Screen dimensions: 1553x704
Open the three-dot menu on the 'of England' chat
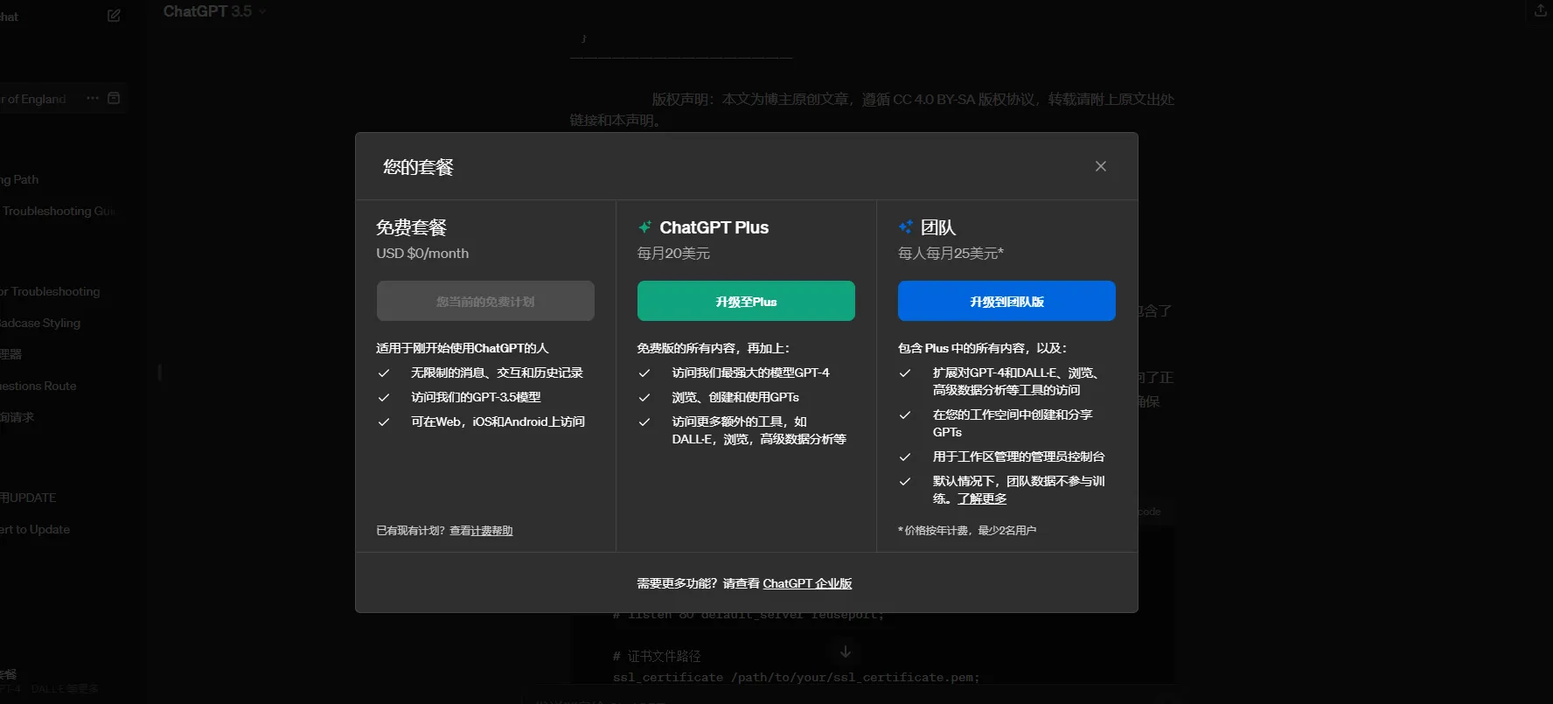point(93,98)
